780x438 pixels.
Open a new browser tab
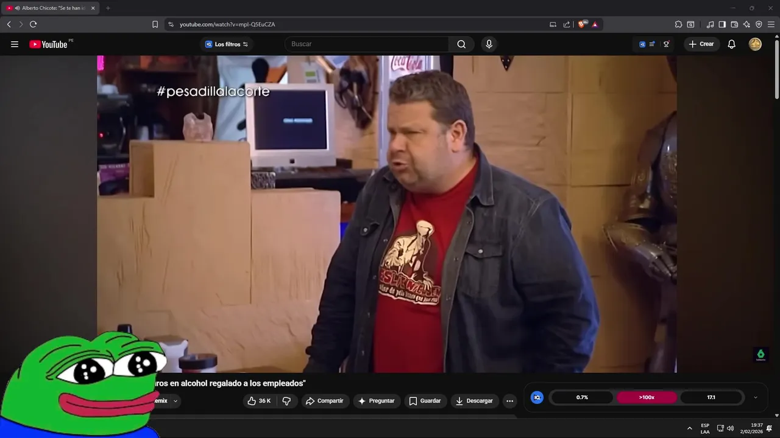point(108,8)
